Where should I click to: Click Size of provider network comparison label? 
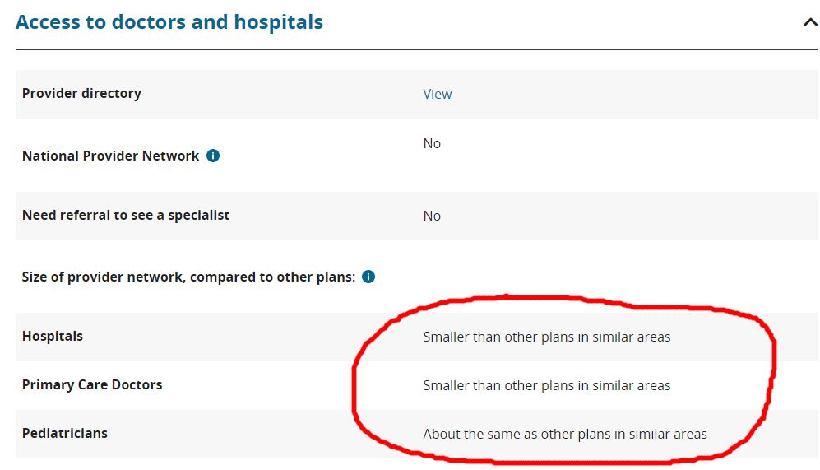pos(188,277)
